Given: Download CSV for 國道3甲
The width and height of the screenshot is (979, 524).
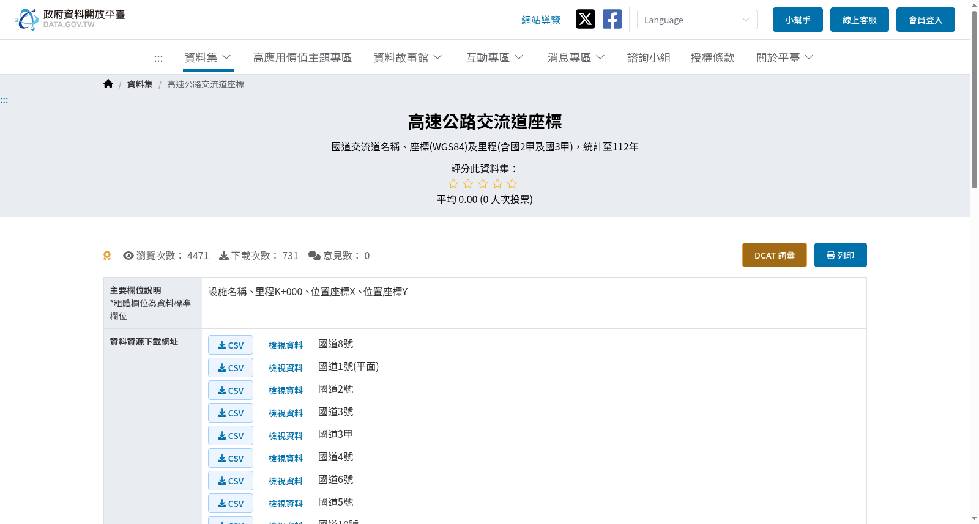Looking at the screenshot, I should coord(231,435).
